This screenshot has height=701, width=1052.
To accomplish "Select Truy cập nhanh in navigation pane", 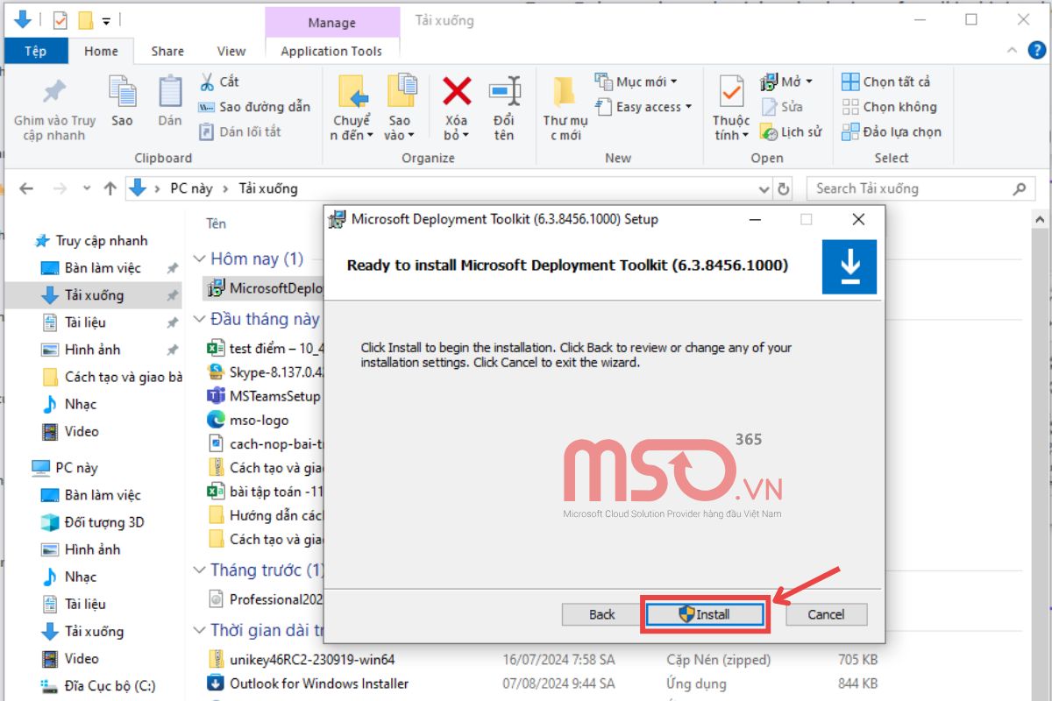I will 102,241.
